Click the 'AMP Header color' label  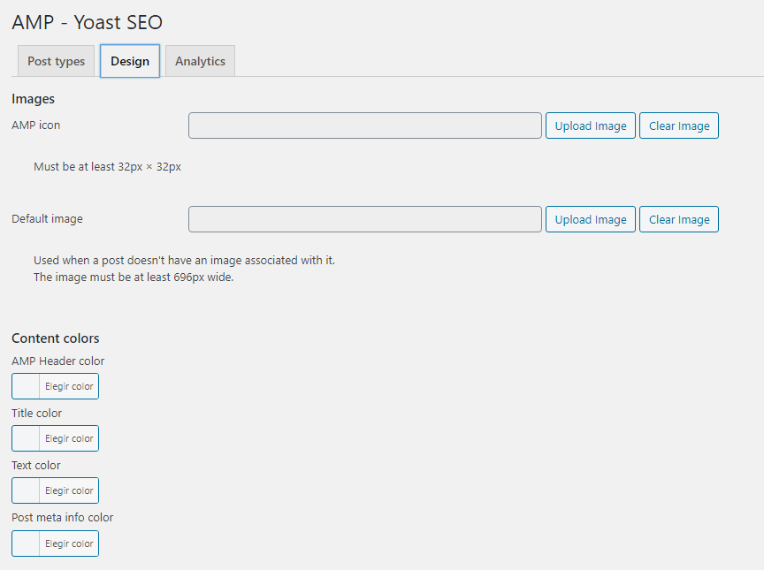(x=58, y=361)
